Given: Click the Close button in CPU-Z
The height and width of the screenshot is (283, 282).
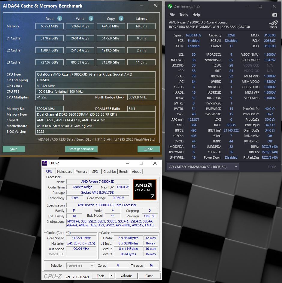Looking at the screenshot, I should click(x=149, y=276).
